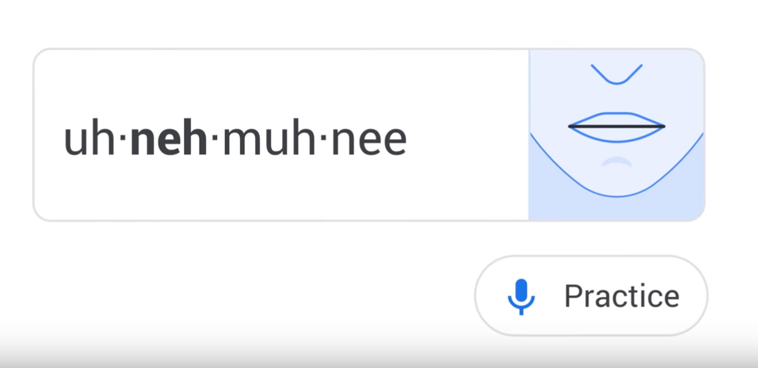Click the chin jawline curve

(x=616, y=195)
